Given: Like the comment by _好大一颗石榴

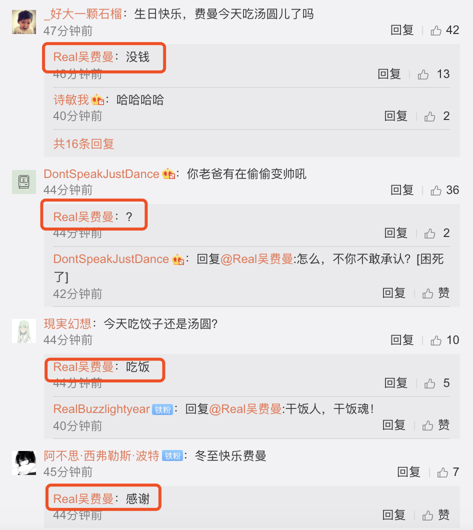Looking at the screenshot, I should [x=444, y=30].
